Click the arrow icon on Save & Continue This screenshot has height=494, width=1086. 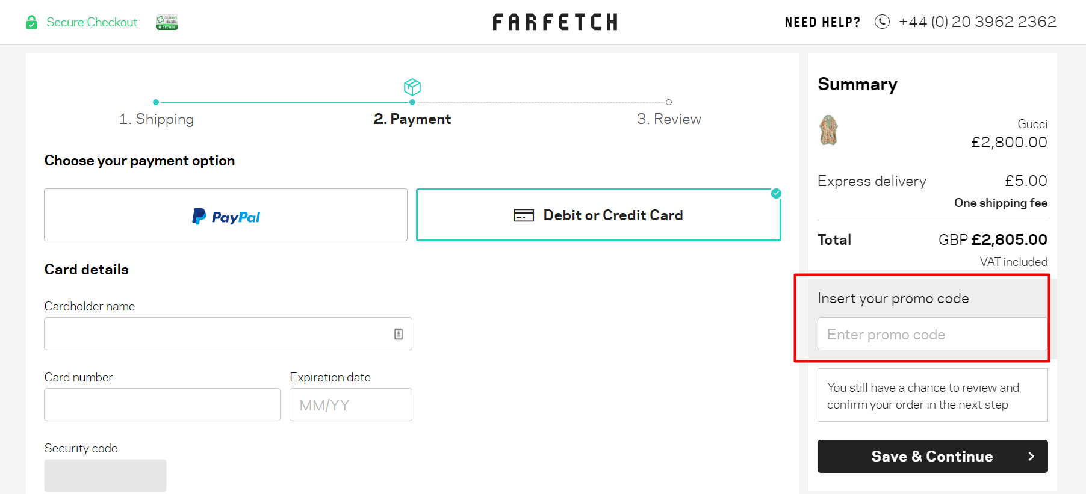pos(1032,456)
